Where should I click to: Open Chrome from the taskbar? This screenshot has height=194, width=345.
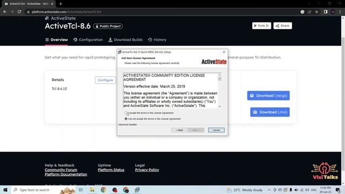(103, 190)
